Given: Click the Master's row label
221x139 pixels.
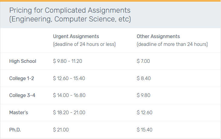Looking at the screenshot, I should tap(18, 112).
